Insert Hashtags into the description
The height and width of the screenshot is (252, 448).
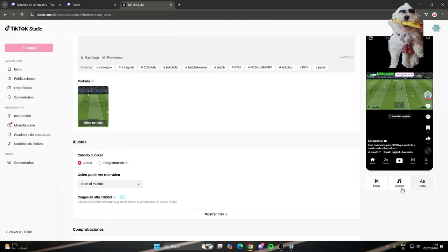point(90,57)
